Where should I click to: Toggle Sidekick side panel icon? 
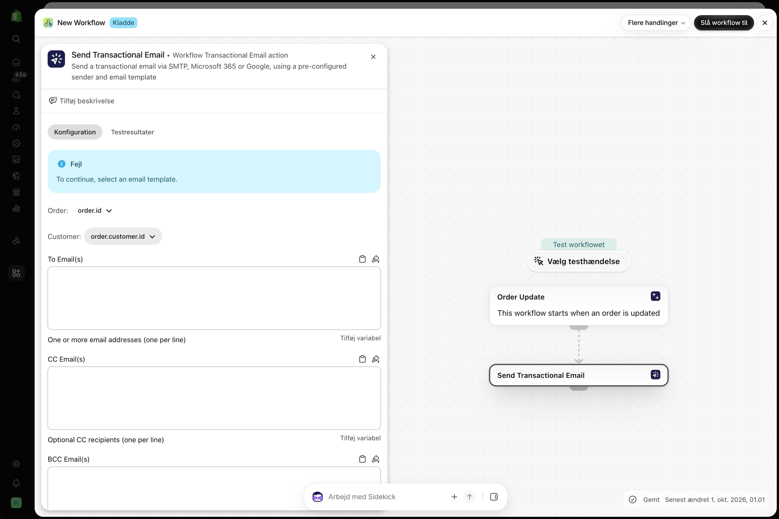click(x=494, y=497)
